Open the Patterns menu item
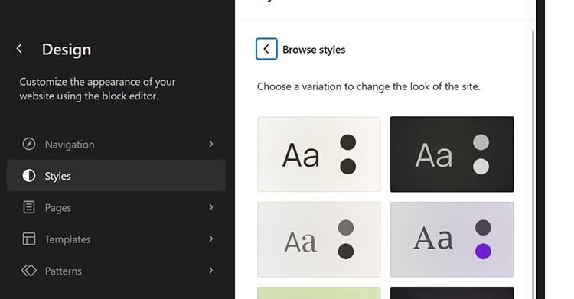Viewport: 574px width, 299px height. point(116,271)
